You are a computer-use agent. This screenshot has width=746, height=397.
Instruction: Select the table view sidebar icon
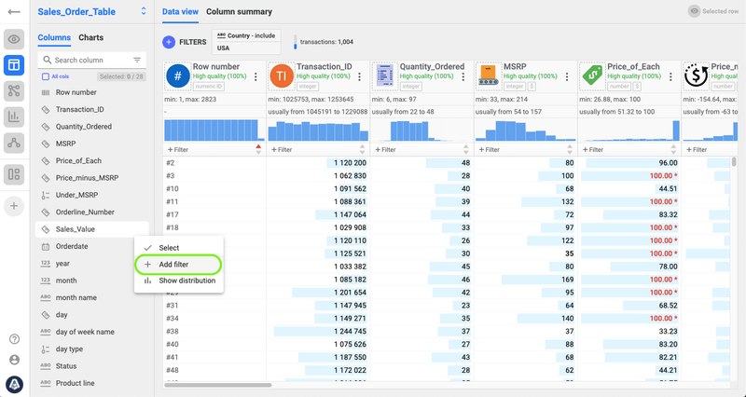14,64
